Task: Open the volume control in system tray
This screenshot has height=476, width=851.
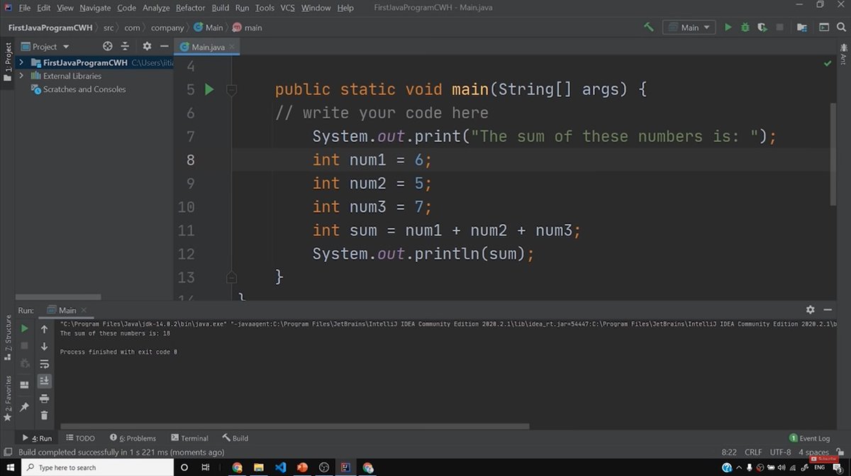Action: [782, 467]
